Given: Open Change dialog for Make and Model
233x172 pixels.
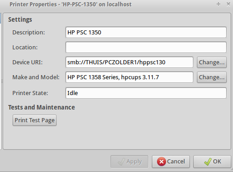Looking at the screenshot, I should click(x=212, y=77).
